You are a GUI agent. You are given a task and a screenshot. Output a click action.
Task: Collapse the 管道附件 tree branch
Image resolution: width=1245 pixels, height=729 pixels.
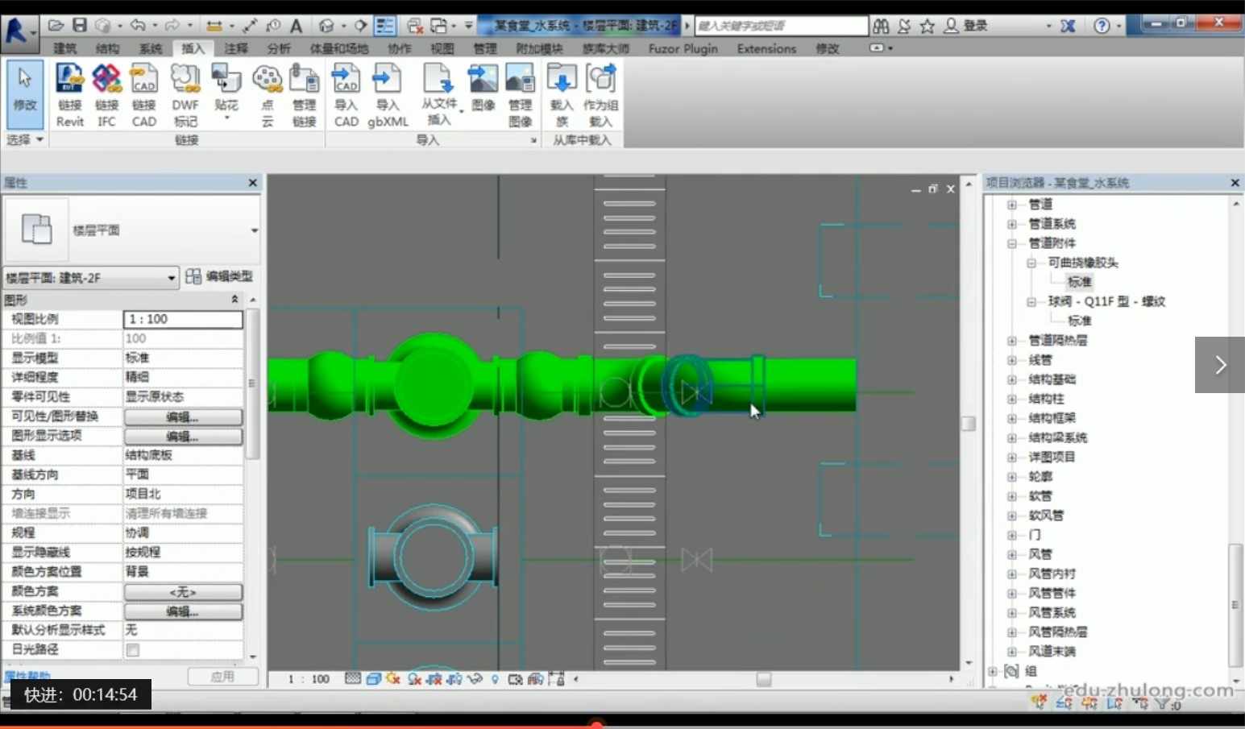[x=1011, y=242]
